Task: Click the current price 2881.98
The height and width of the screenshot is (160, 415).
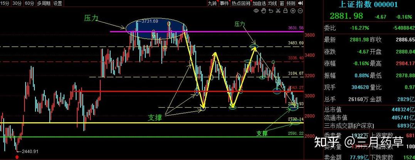Action: pyautogui.click(x=346, y=16)
